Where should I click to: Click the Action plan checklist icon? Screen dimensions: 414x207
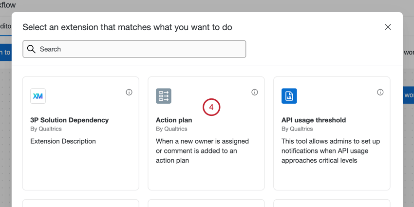pyautogui.click(x=164, y=96)
